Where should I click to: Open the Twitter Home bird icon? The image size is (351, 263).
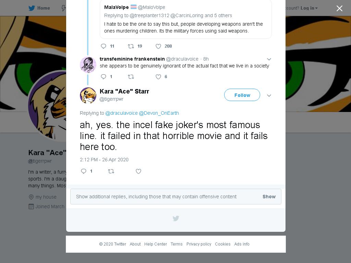click(32, 8)
